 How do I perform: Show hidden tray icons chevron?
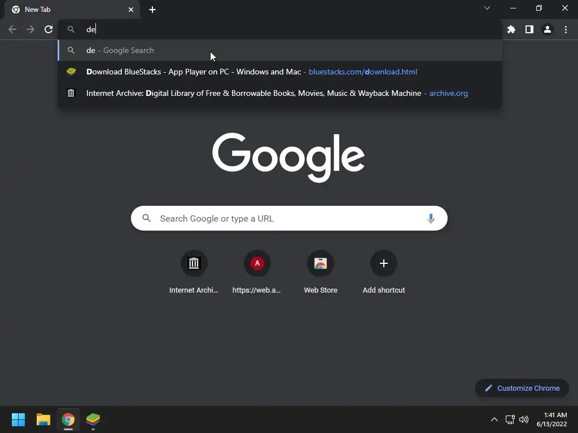tap(494, 419)
